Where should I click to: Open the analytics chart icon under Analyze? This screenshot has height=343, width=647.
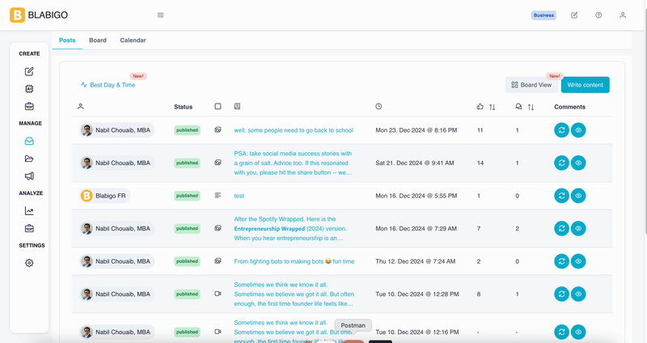coord(29,211)
